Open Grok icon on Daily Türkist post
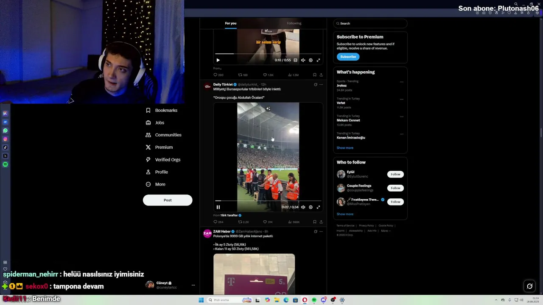 click(315, 85)
